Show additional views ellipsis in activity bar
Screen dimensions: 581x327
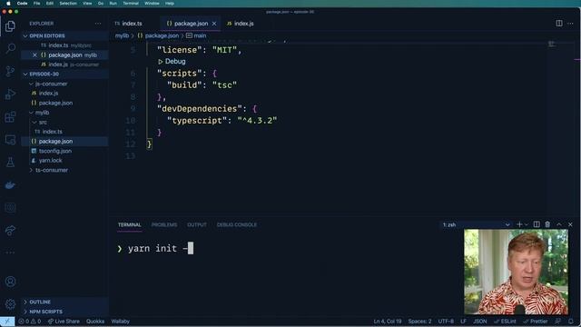[10, 253]
